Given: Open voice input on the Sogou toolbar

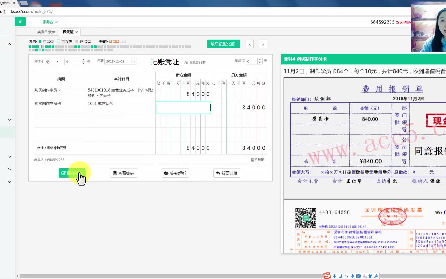Looking at the screenshot, I should click(x=352, y=276).
